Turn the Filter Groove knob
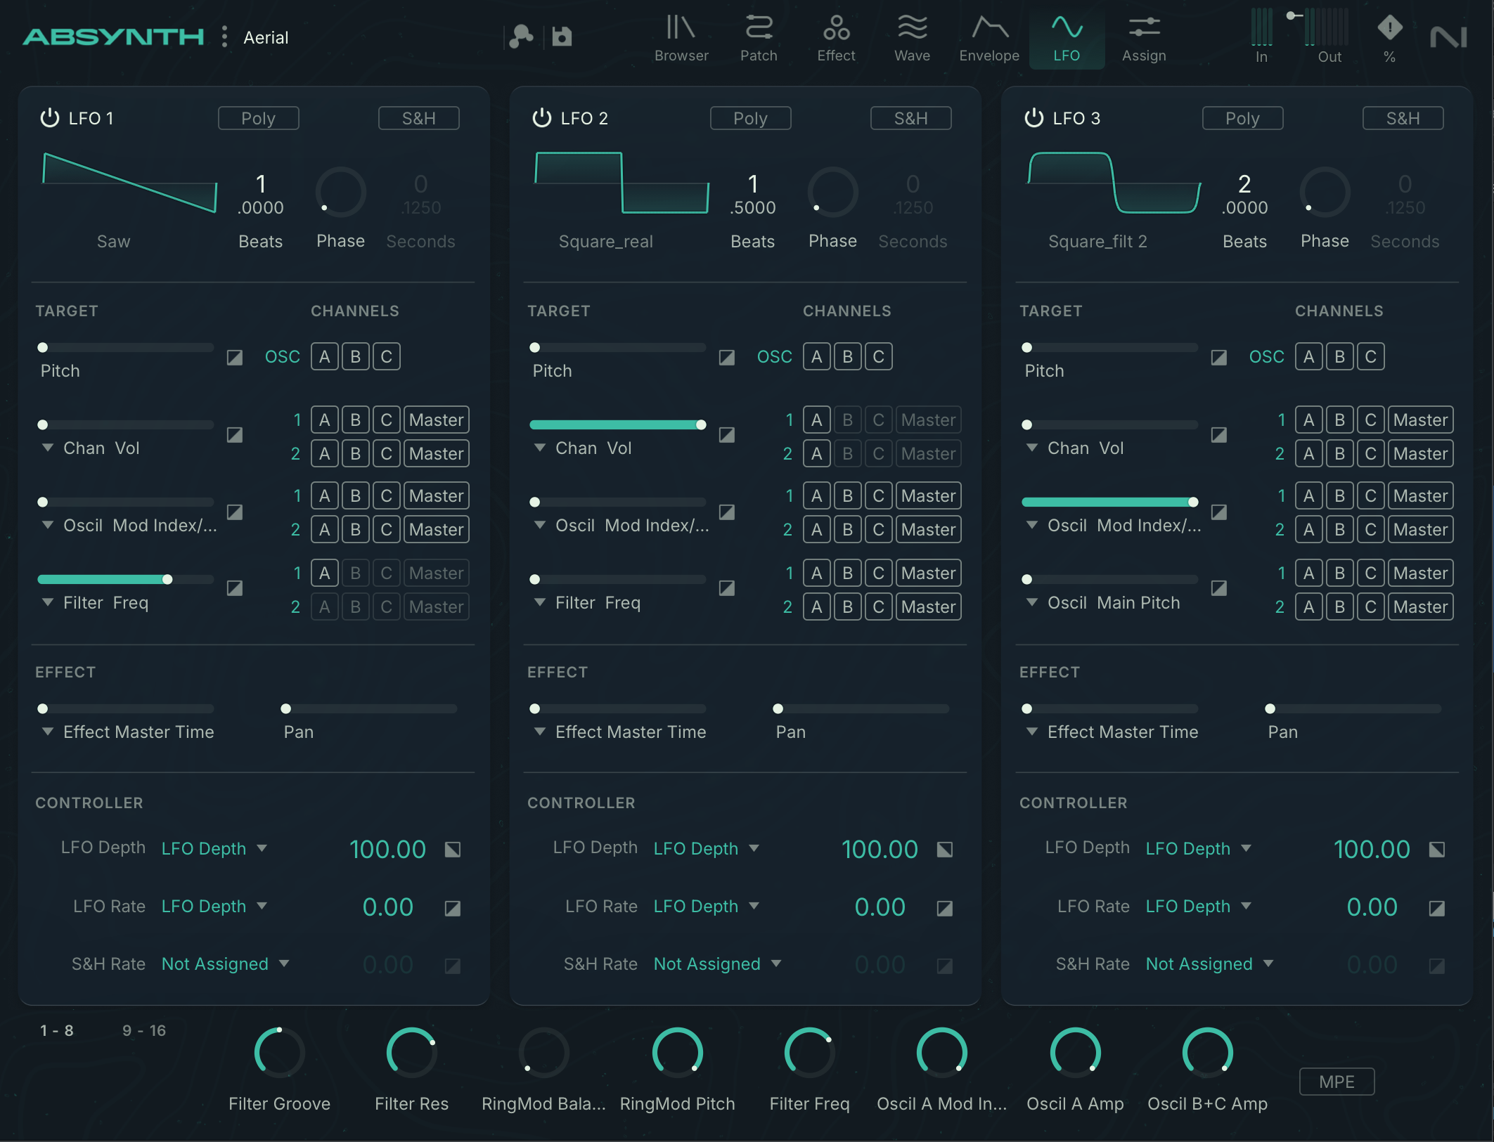The image size is (1494, 1142). (x=278, y=1053)
